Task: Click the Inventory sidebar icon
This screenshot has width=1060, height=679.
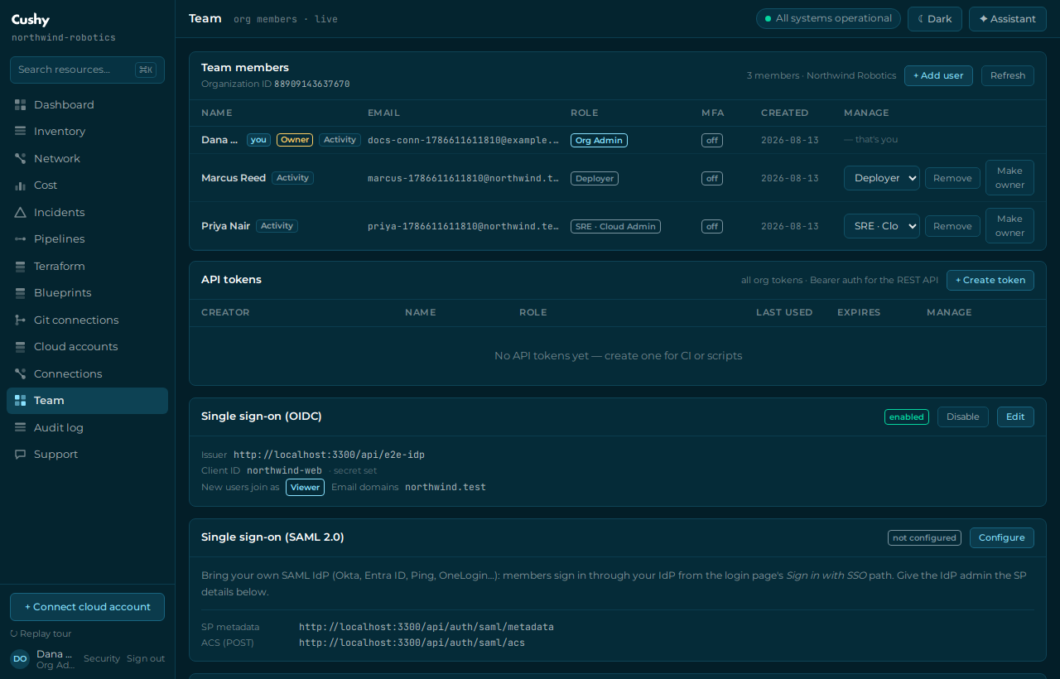Action: point(20,132)
